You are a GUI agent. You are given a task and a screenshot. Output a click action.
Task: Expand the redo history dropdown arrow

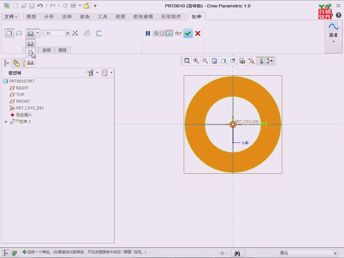(x=59, y=6)
